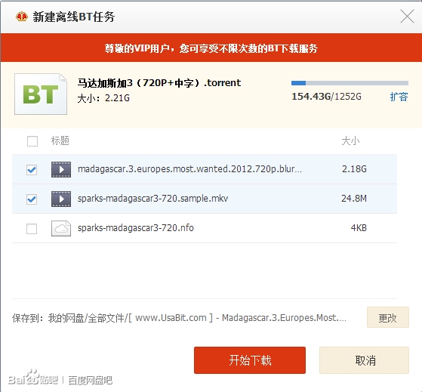Cancel the task with 取消 button
Screen dimensions: 422x392
364,360
